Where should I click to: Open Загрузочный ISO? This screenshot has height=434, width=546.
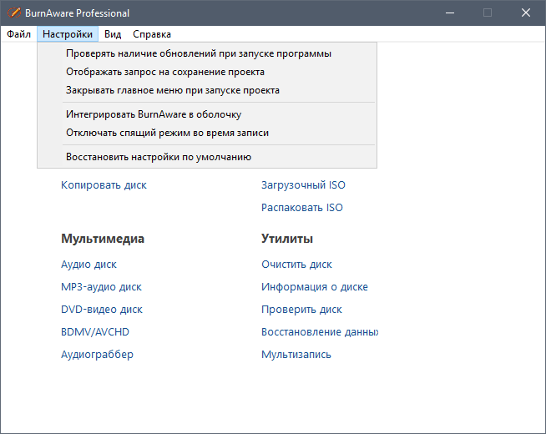point(303,185)
